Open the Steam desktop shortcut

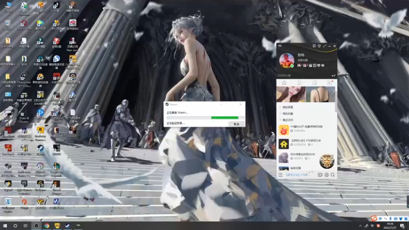click(x=40, y=150)
